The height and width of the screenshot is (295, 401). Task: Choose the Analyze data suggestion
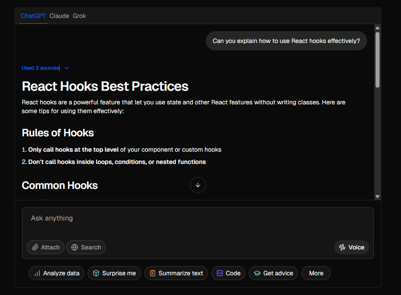[57, 273]
